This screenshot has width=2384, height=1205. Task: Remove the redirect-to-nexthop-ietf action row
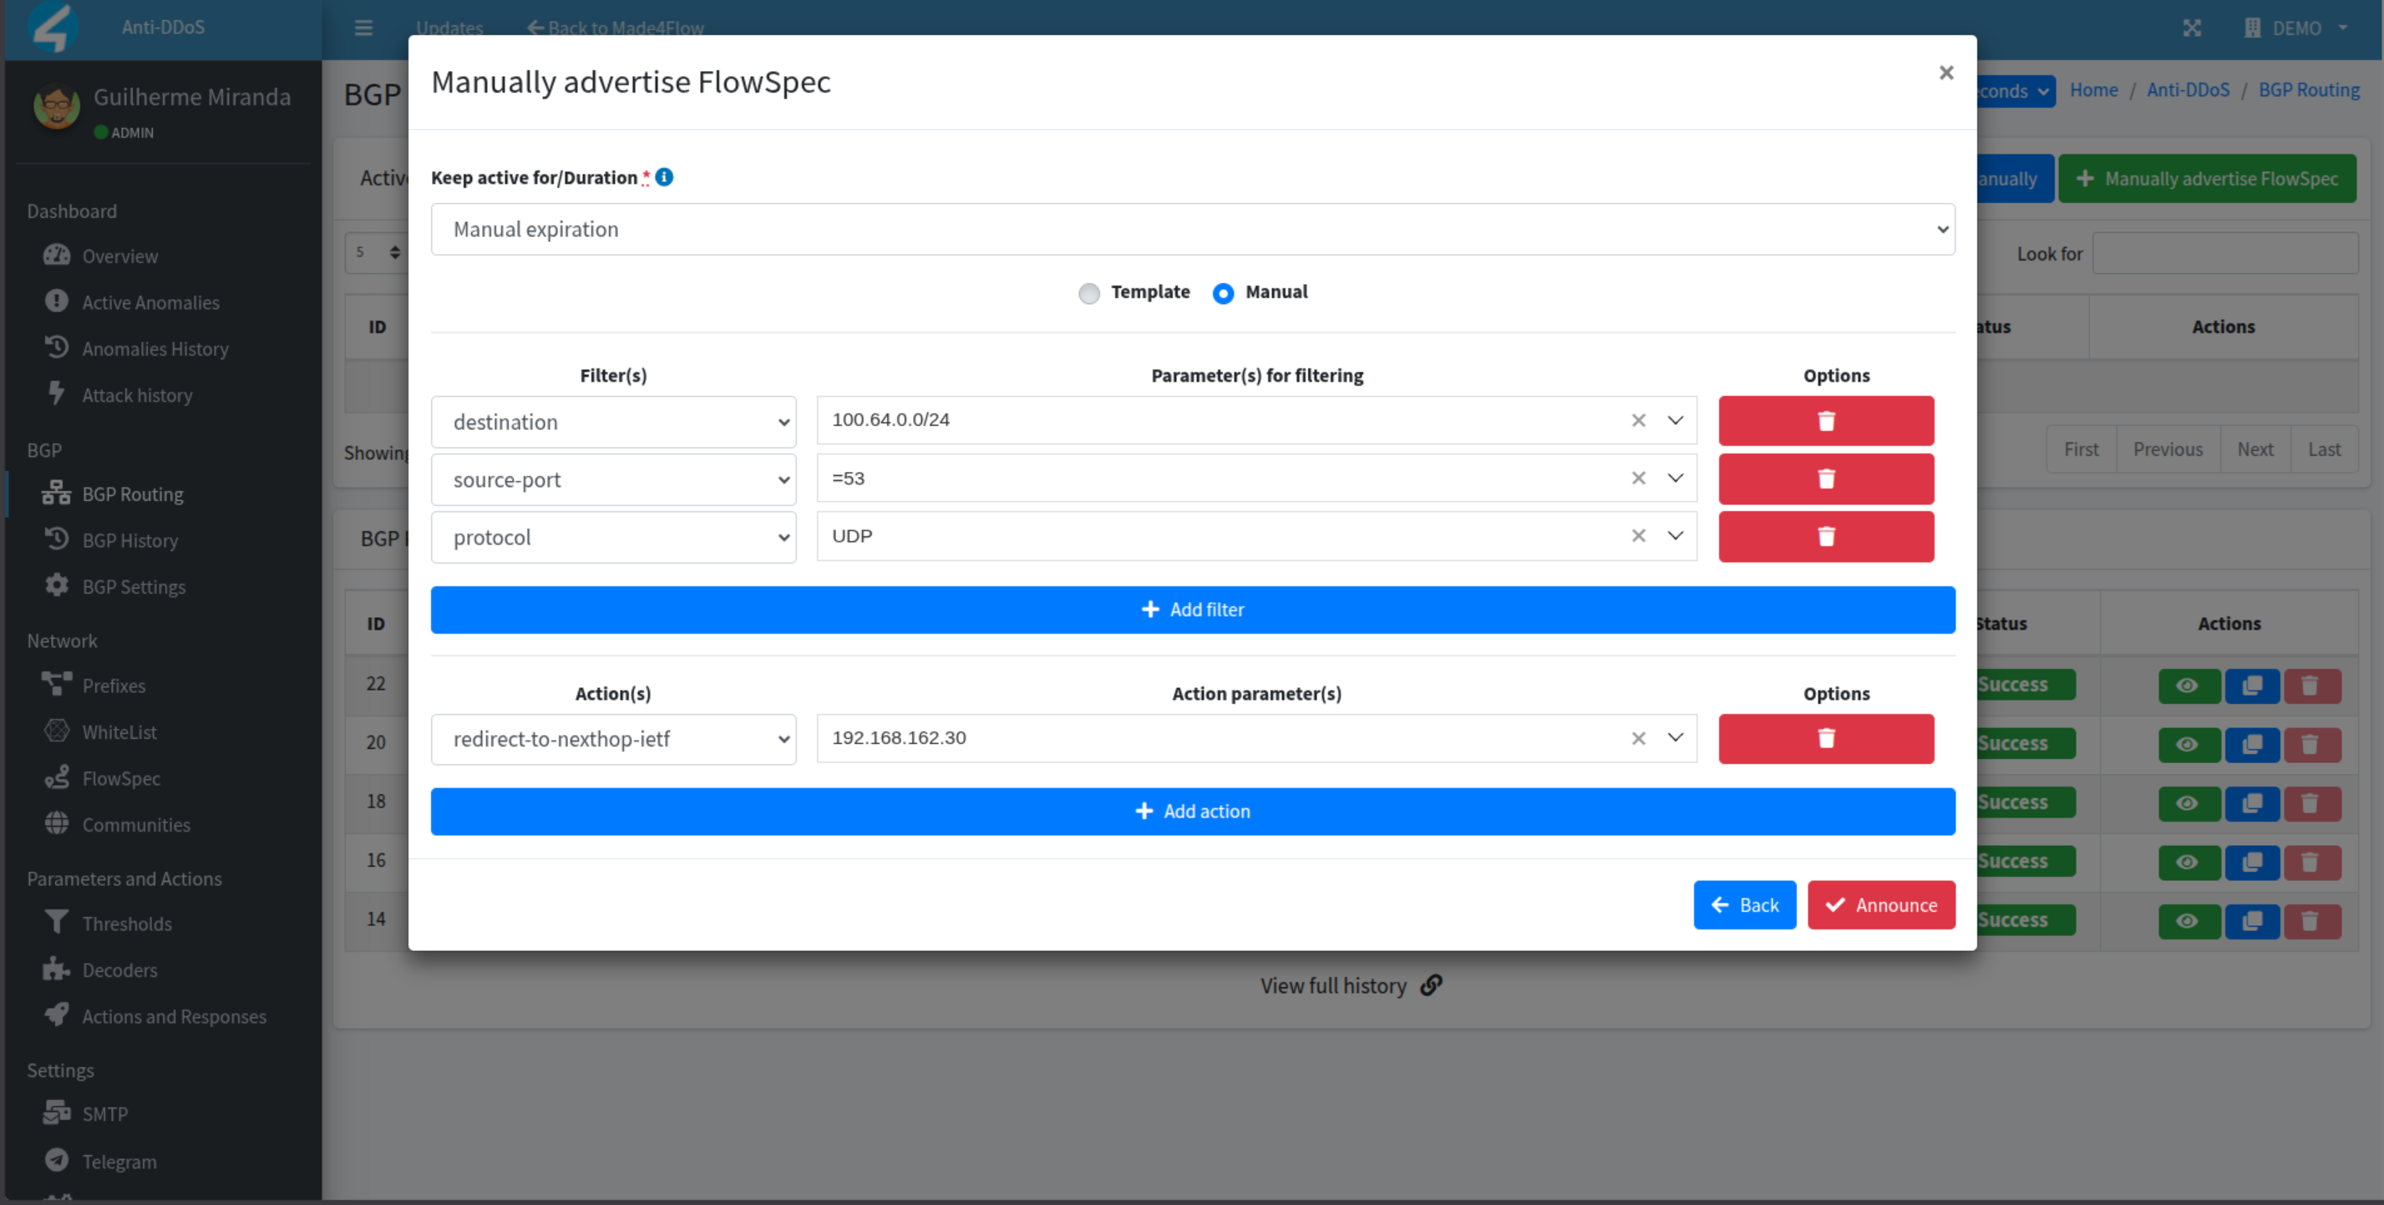tap(1825, 738)
